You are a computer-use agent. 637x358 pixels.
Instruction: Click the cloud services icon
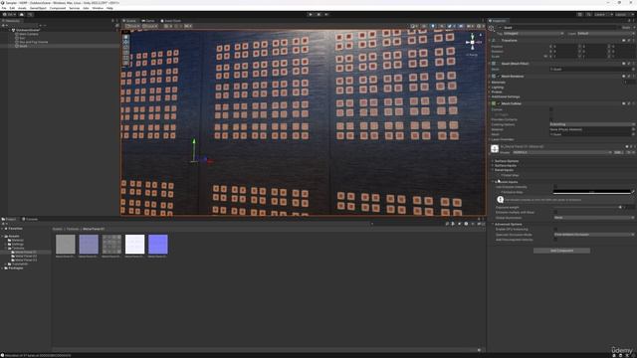[22, 15]
